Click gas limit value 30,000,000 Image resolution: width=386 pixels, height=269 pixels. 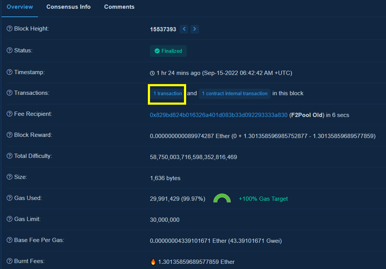click(x=165, y=220)
